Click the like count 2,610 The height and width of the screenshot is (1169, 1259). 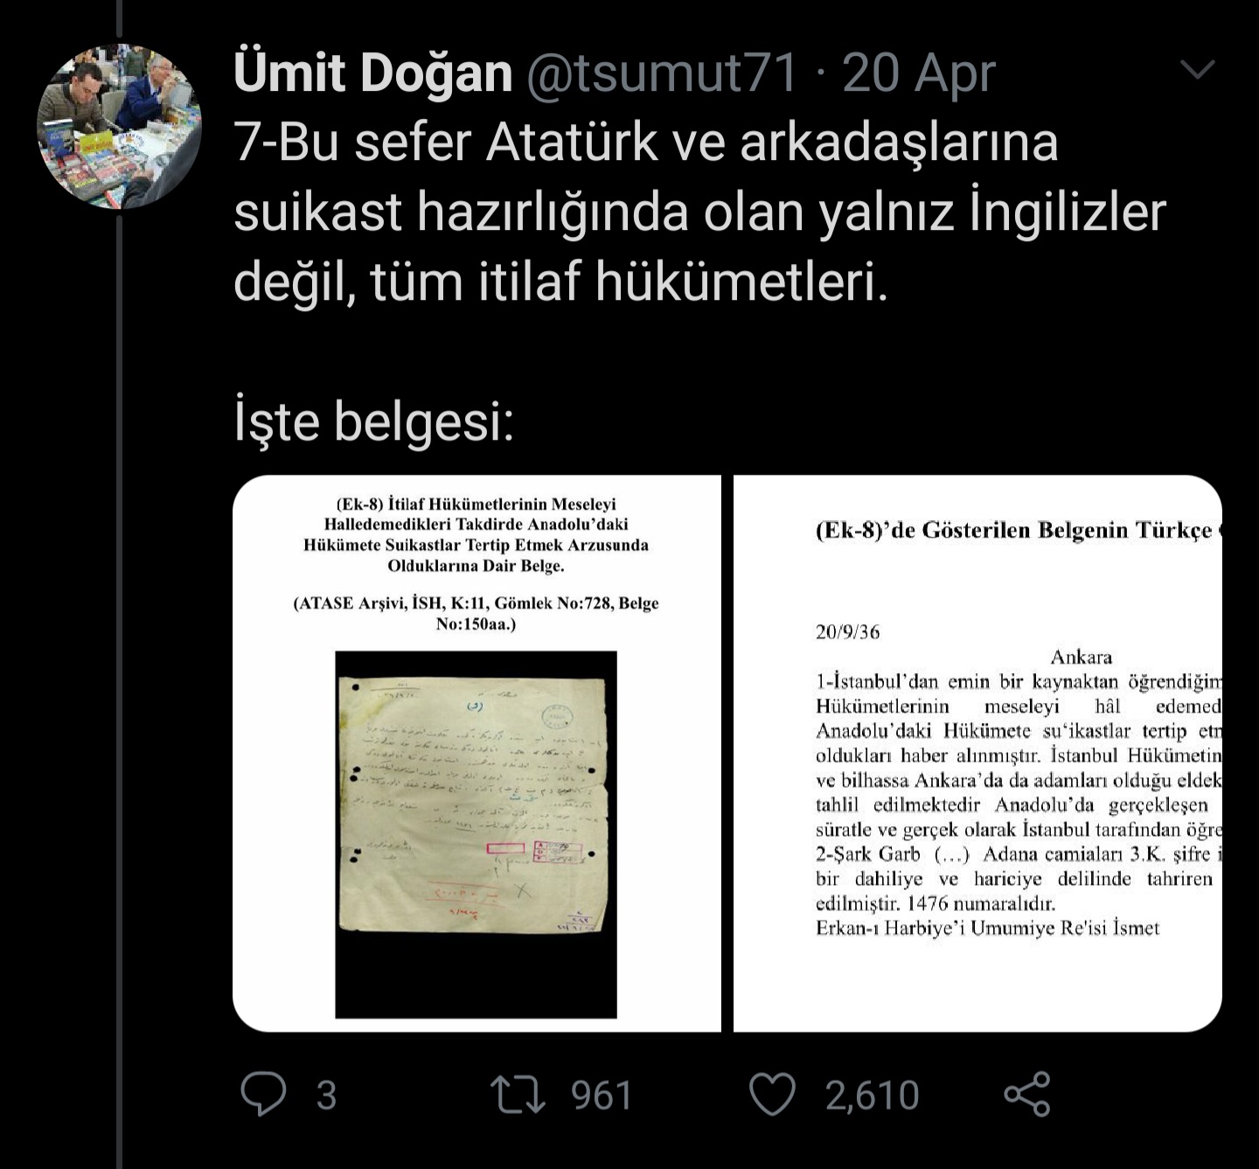pos(873,1096)
